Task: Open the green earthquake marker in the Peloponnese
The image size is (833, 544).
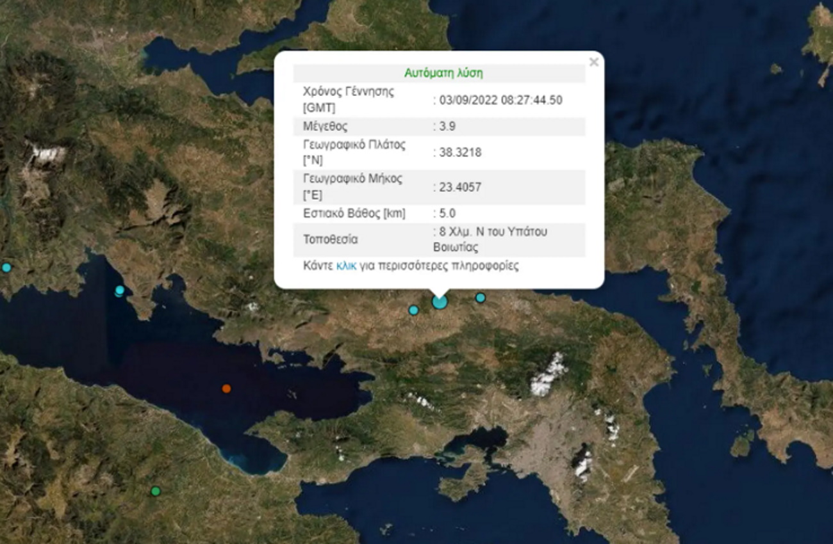Action: click(x=155, y=491)
